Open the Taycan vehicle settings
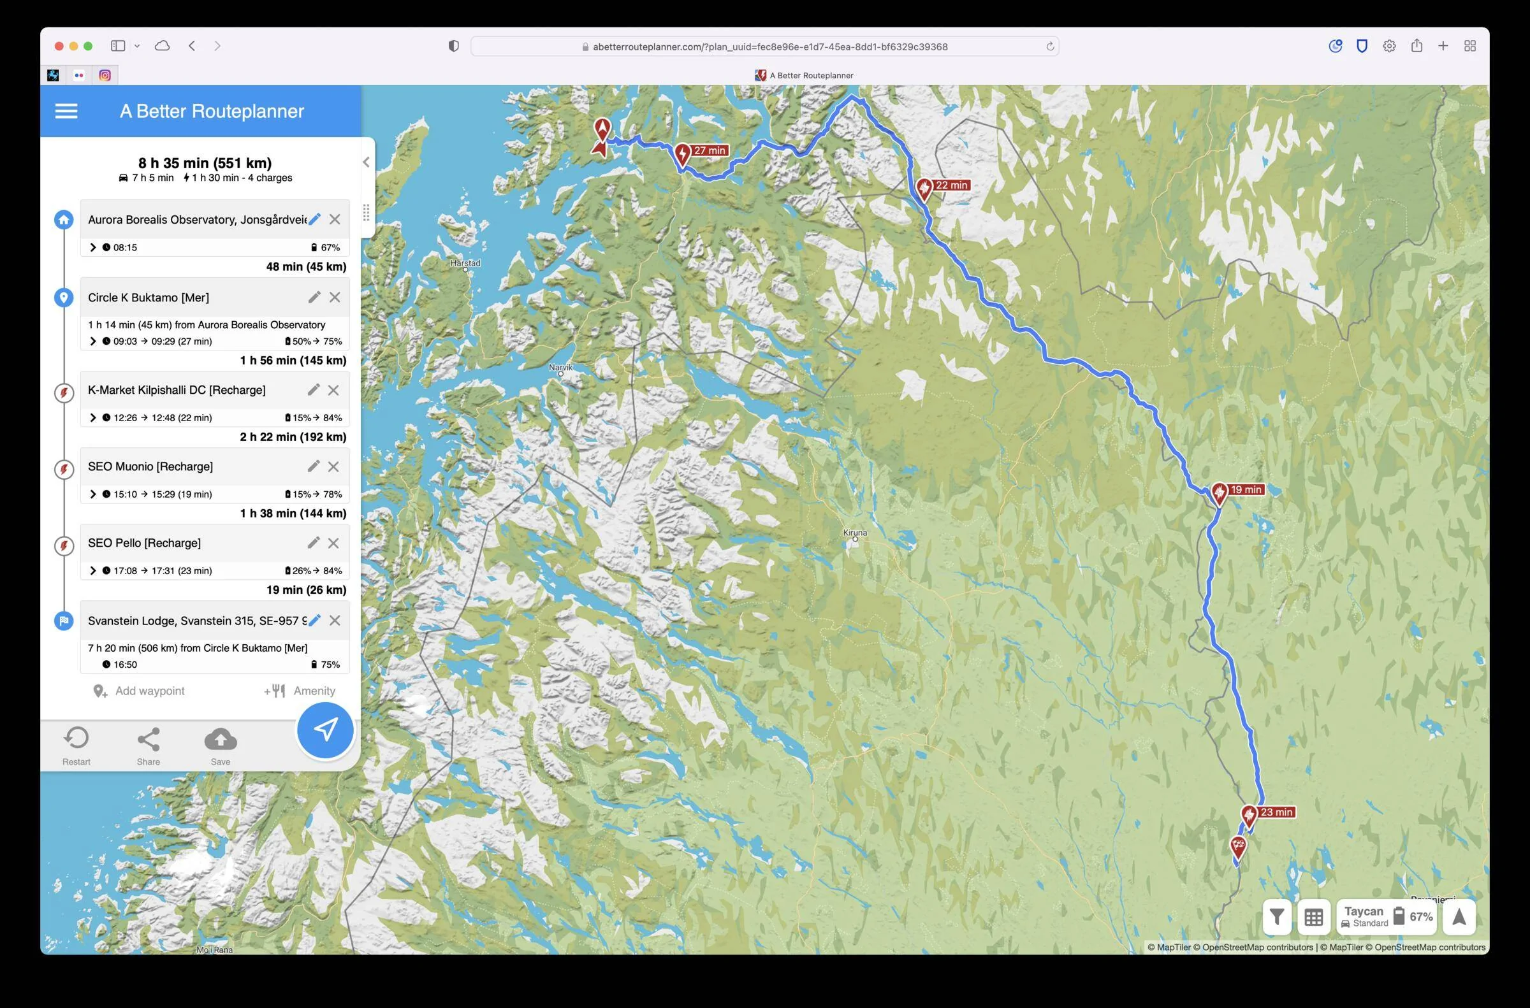This screenshot has height=1008, width=1530. coord(1386,917)
